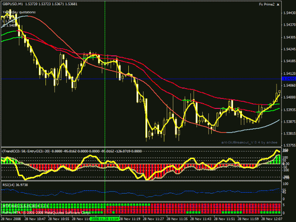
Task: Click the GBPUSD,M1 chart title
Action: coord(12,4)
